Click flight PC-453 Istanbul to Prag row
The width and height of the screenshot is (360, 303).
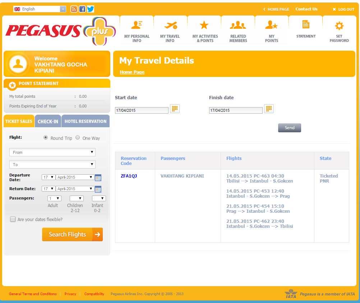(x=258, y=194)
